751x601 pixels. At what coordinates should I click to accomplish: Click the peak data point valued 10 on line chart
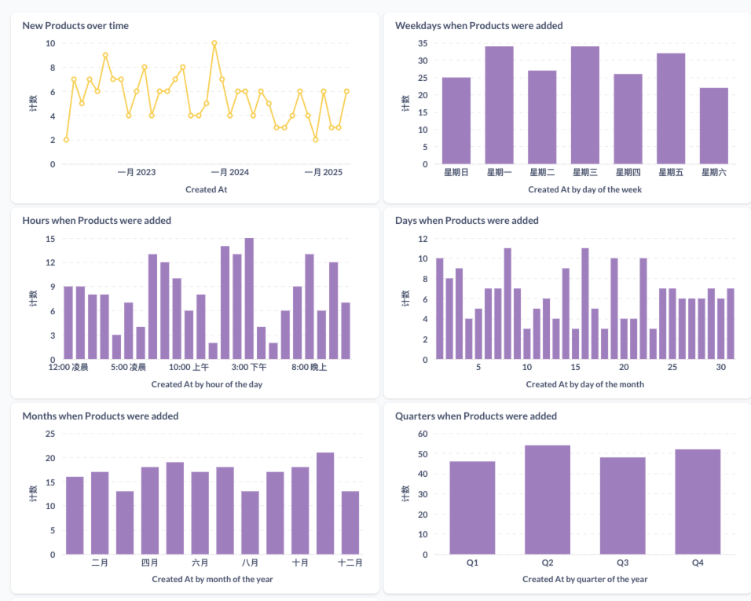click(x=214, y=43)
